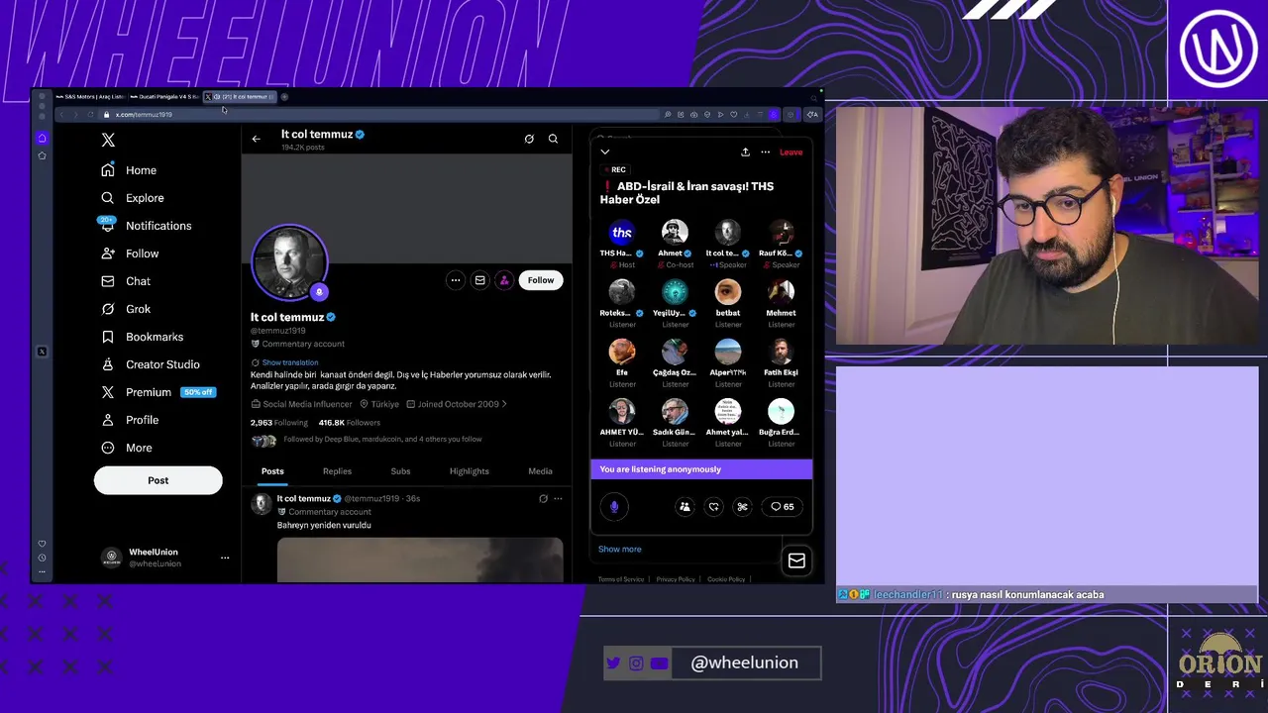Open Profile in the X sidebar
1268x713 pixels.
pos(130,420)
